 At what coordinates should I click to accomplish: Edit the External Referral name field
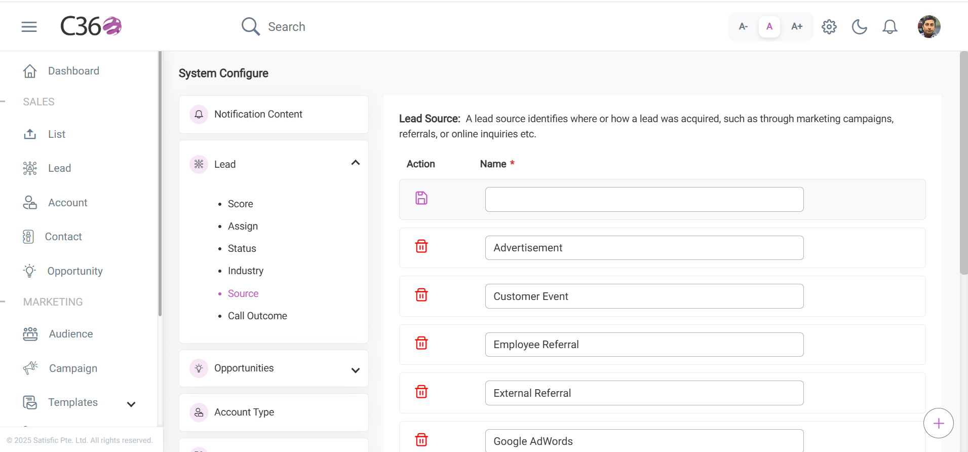point(644,393)
